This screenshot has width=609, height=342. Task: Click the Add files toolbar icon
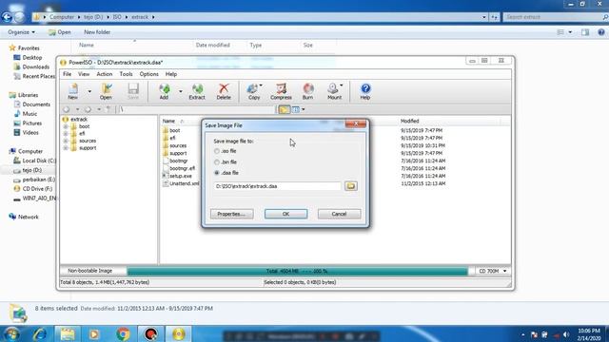(164, 91)
